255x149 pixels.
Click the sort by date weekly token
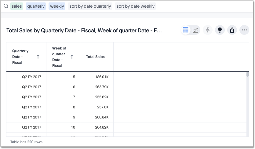pyautogui.click(x=135, y=6)
